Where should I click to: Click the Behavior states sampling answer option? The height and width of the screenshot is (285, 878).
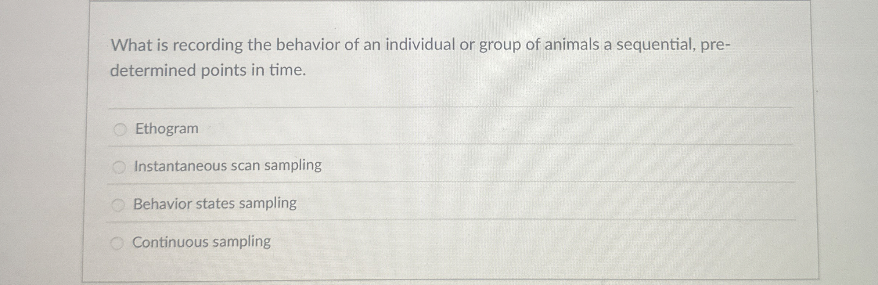(215, 205)
